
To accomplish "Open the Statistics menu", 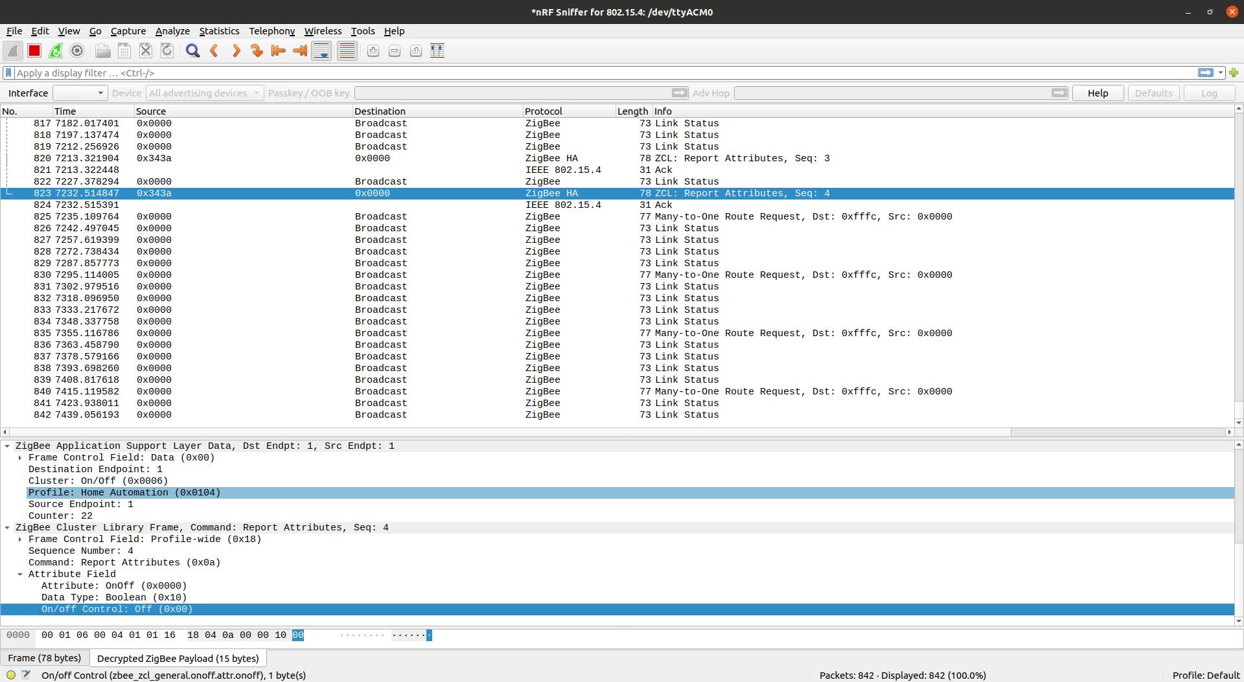I will tap(218, 31).
